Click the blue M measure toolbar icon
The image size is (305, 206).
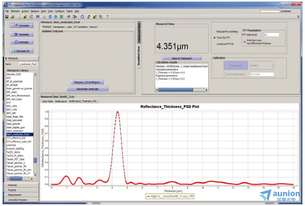38,17
